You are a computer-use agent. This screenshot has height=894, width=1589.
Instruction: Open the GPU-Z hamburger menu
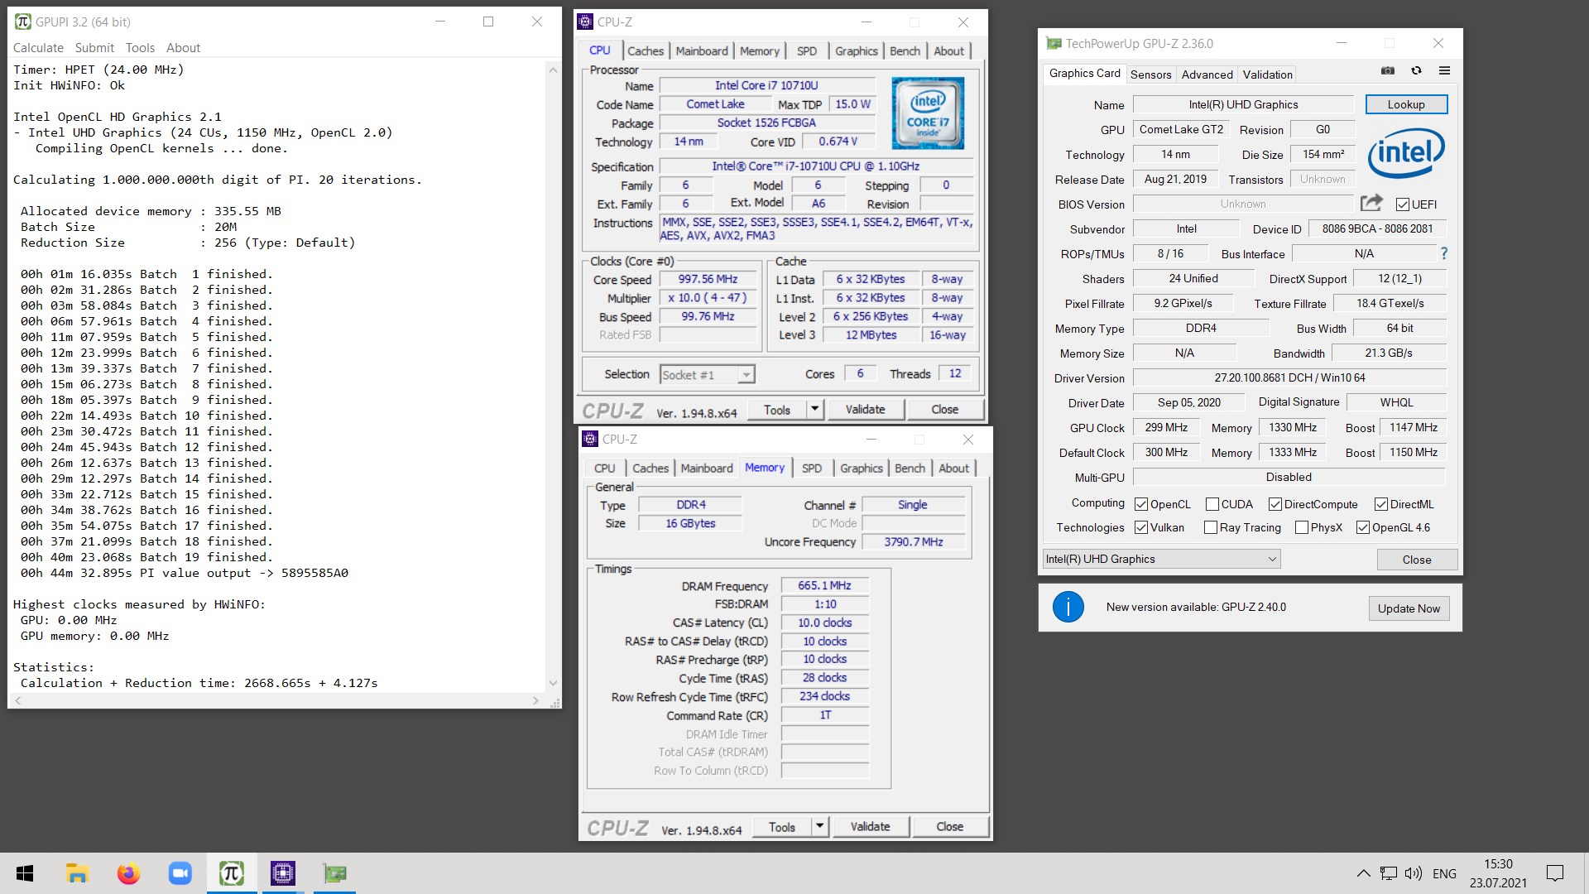(1444, 71)
